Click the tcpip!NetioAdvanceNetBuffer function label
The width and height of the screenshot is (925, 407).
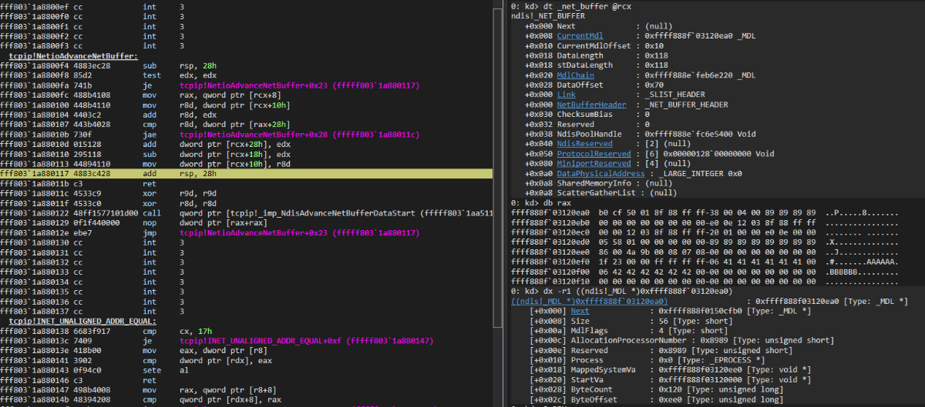coord(73,56)
